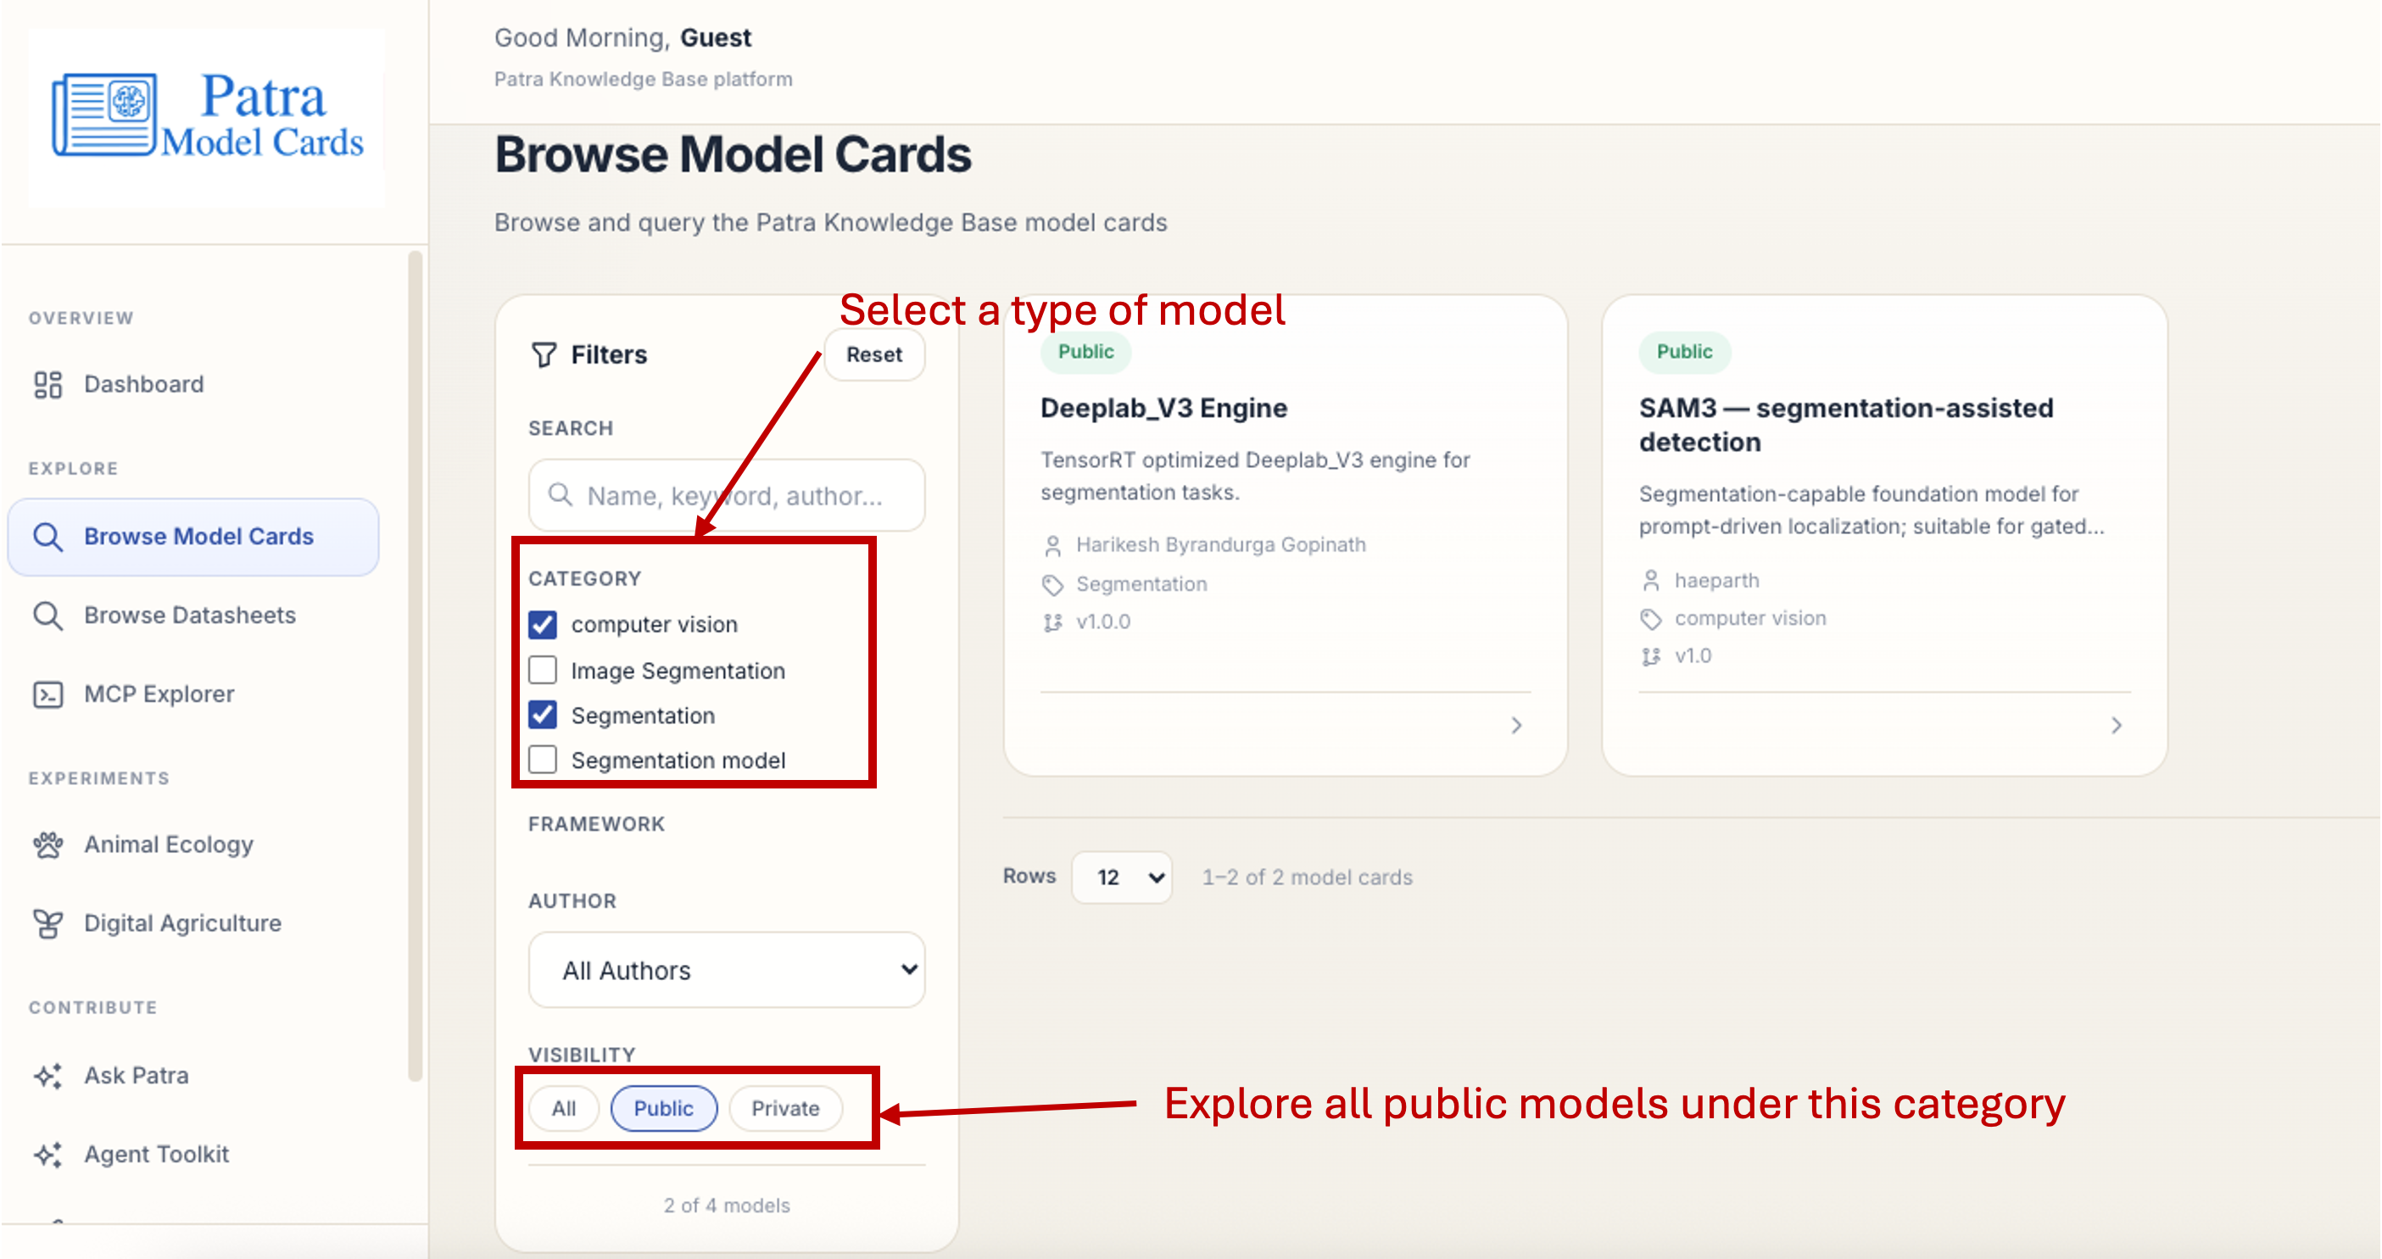Click '1–2 of 2 model cards' text

click(1308, 878)
